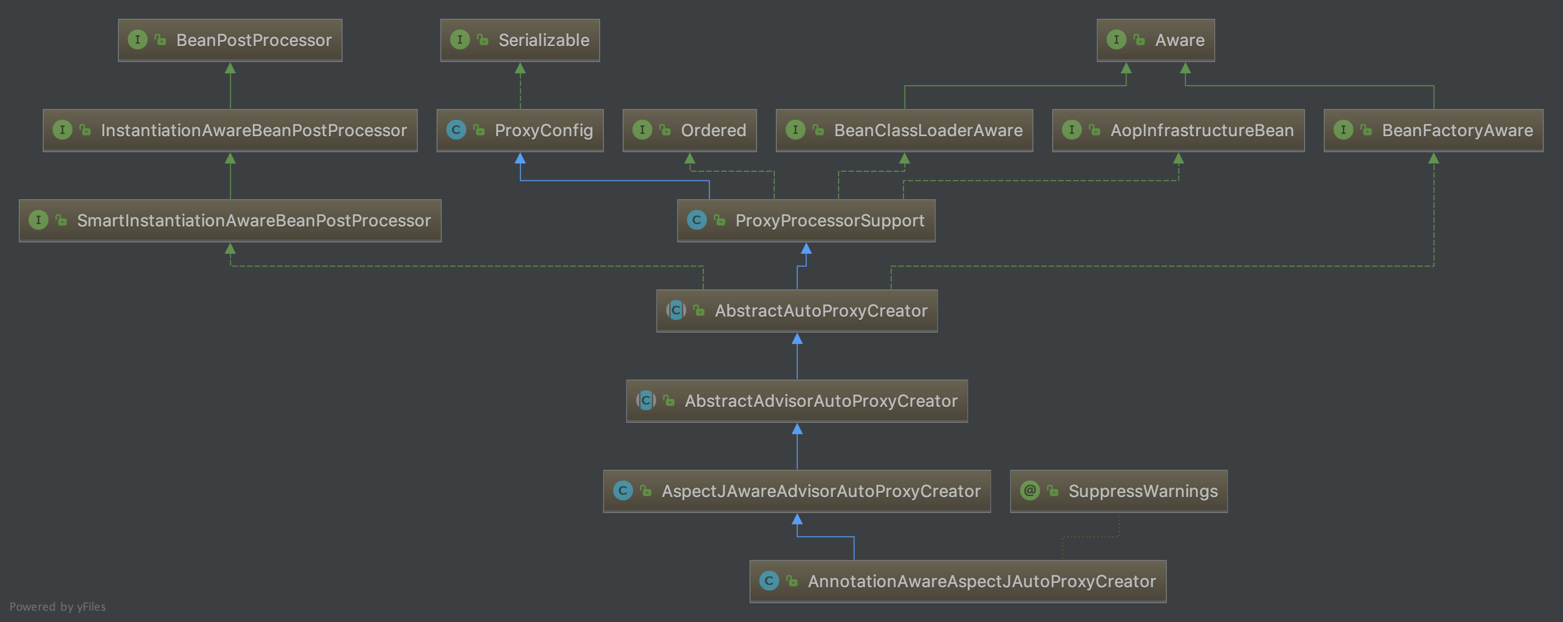This screenshot has height=622, width=1563.
Task: Select the ProxyConfig class icon
Action: pos(454,129)
